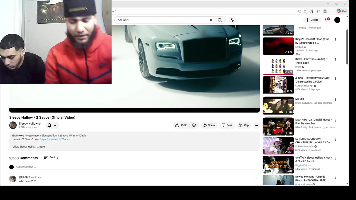Open the Sleepy Hallow channel name
The width and height of the screenshot is (356, 200).
28,124
